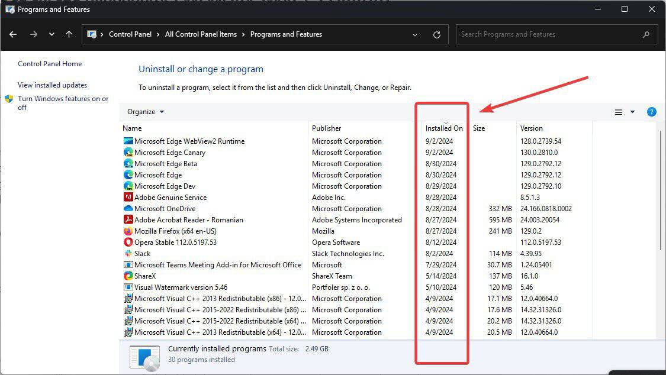
Task: Click the 8/12/2024 install date
Action: (x=441, y=243)
